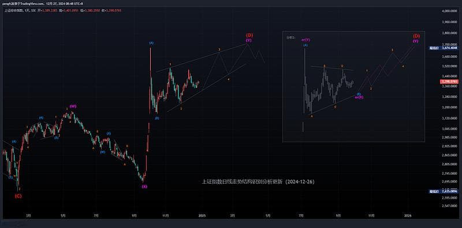Click the 3,600.0000 price axis label
462x228 pixels.
pos(450,56)
